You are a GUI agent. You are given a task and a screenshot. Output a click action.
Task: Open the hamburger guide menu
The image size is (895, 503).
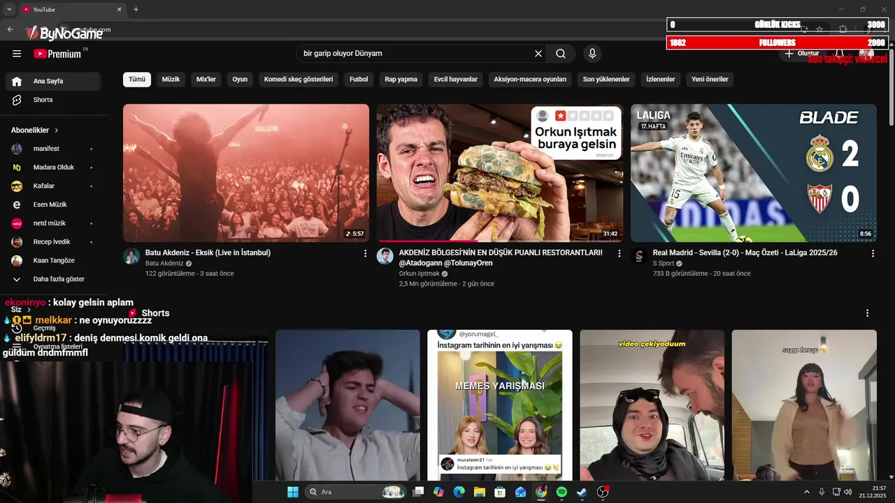pyautogui.click(x=17, y=54)
